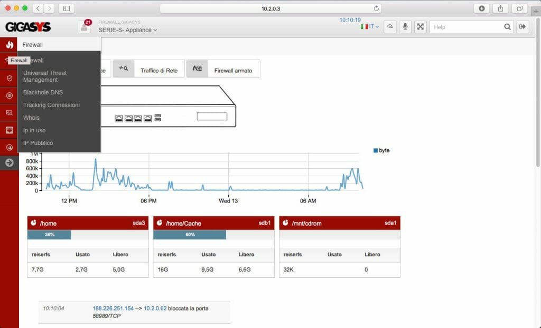The height and width of the screenshot is (328, 541).
Task: Select IP Pubblico menu item
Action: click(x=38, y=142)
